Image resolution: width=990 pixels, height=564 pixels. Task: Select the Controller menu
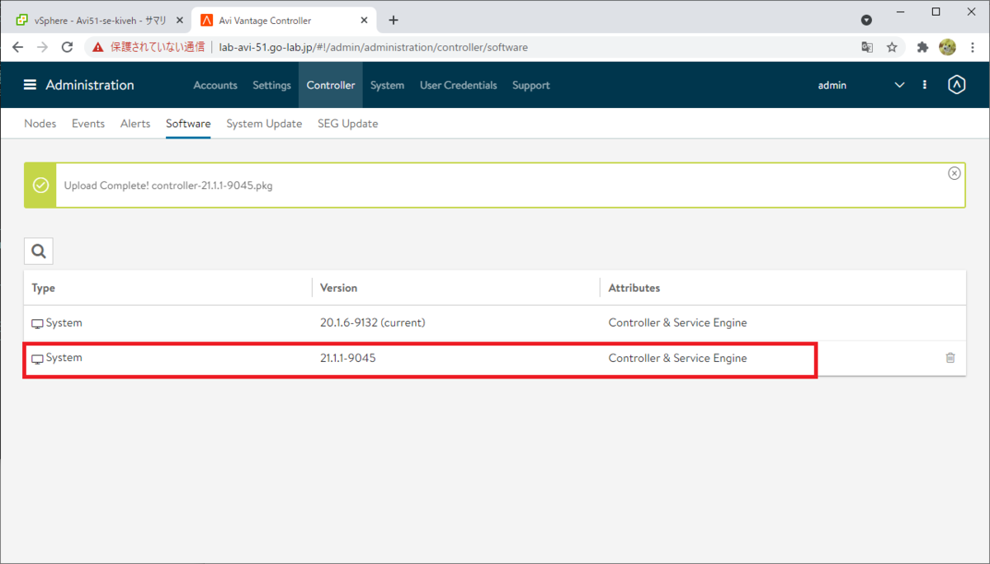pos(331,85)
